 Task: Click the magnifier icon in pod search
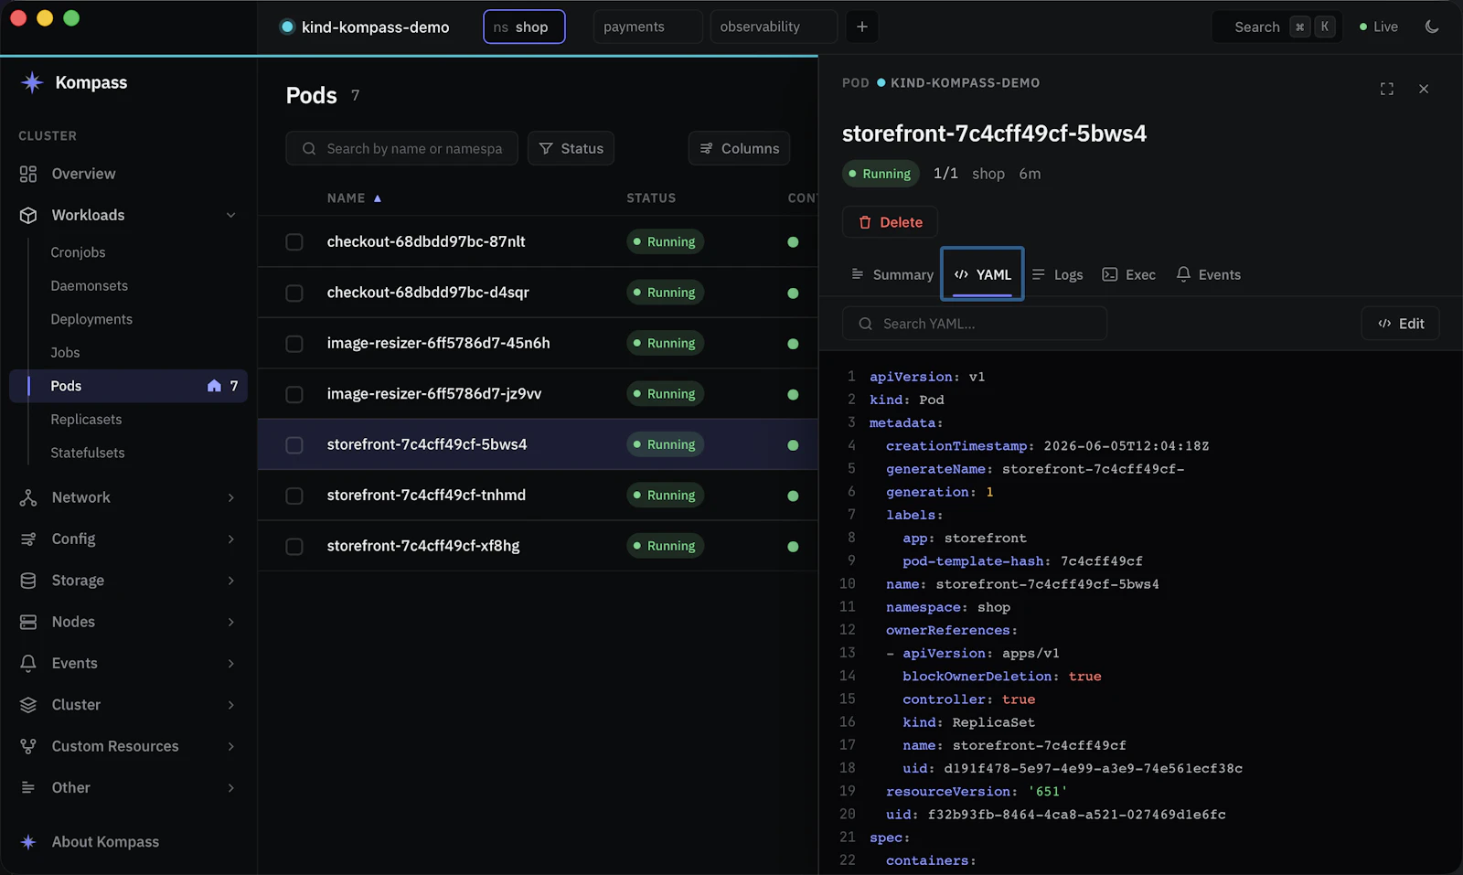pos(309,148)
